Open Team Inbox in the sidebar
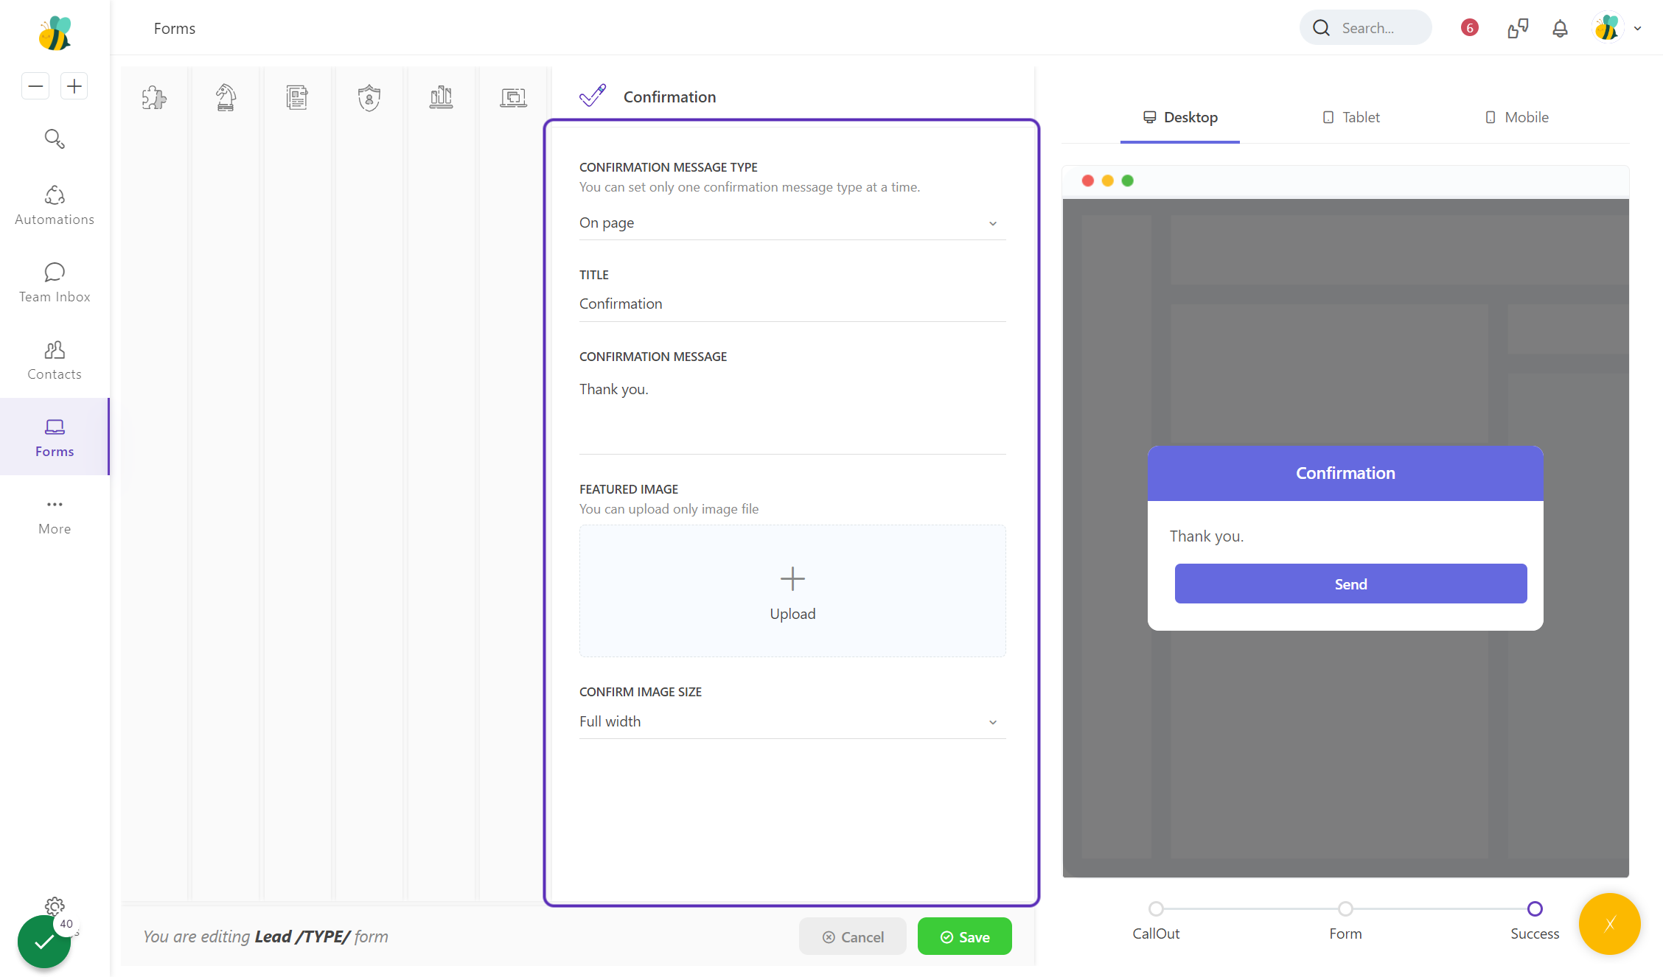The width and height of the screenshot is (1663, 977). [55, 283]
